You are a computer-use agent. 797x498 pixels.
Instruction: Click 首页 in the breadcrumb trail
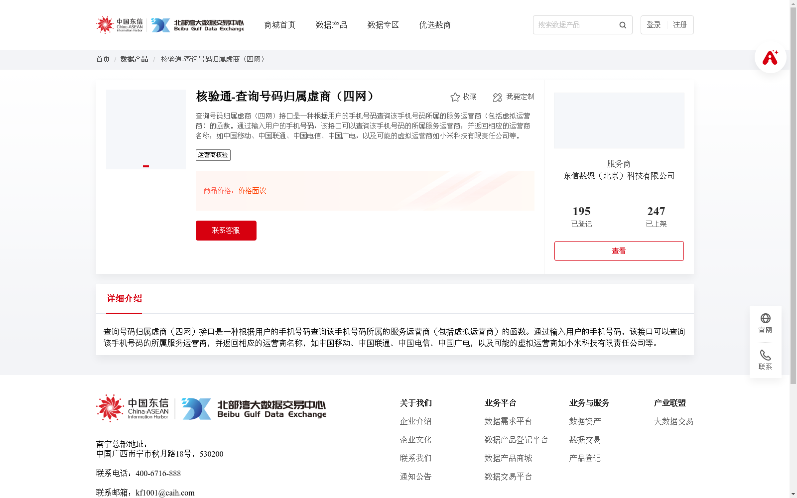coord(103,59)
